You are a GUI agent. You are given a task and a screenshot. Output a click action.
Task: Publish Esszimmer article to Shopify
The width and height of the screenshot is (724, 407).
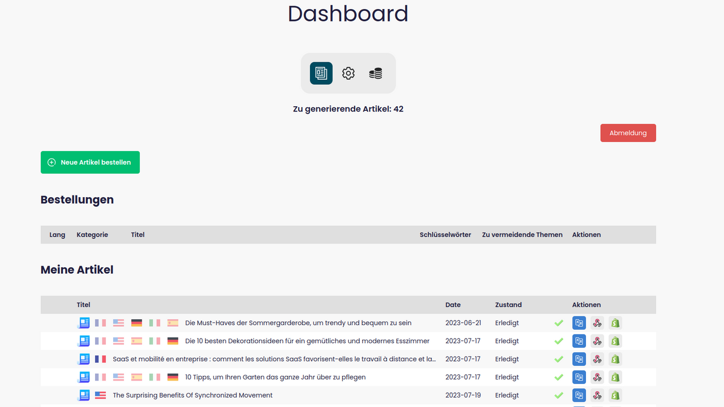[615, 341]
